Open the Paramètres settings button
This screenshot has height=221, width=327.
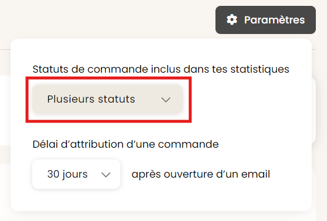(265, 20)
